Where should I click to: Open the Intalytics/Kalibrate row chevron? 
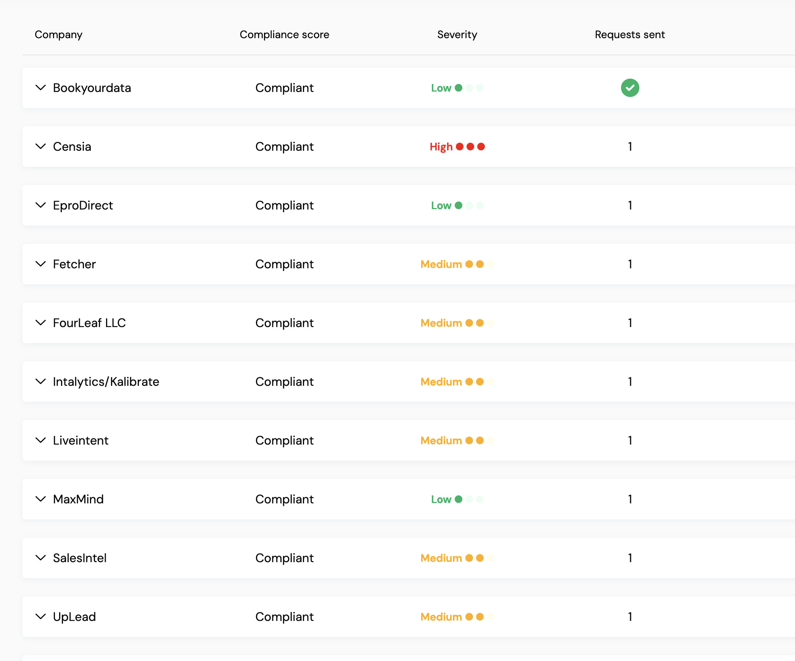40,382
